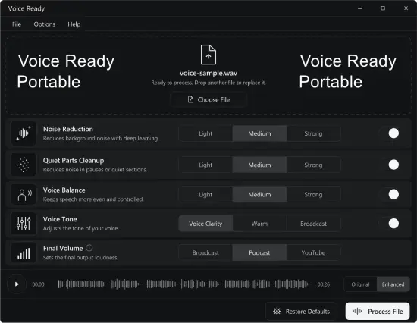This screenshot has height=323, width=417.
Task: Minimize the Voice Ready window
Action: 360,8
